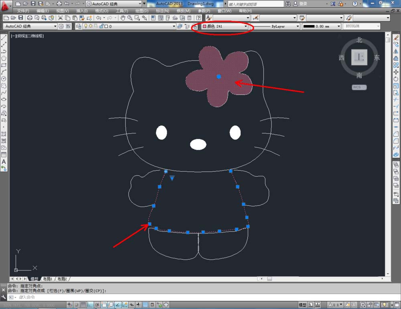The height and width of the screenshot is (309, 401).
Task: Expand the ByLayer linetype dropdown
Action: [298, 26]
